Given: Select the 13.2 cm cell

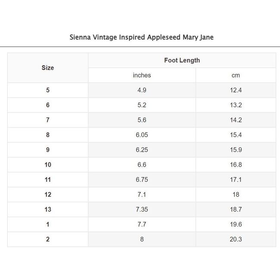Looking at the screenshot, I should click(236, 105).
